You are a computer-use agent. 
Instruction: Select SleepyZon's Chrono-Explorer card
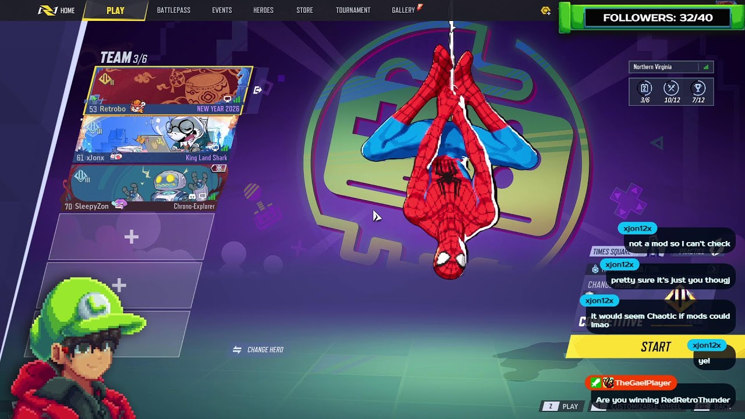tap(144, 187)
